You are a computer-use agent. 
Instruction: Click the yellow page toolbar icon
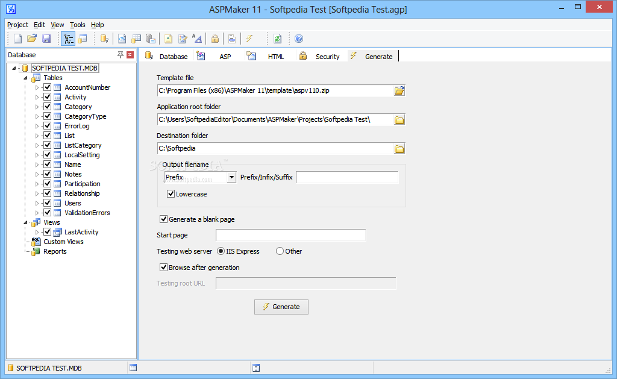pos(169,39)
